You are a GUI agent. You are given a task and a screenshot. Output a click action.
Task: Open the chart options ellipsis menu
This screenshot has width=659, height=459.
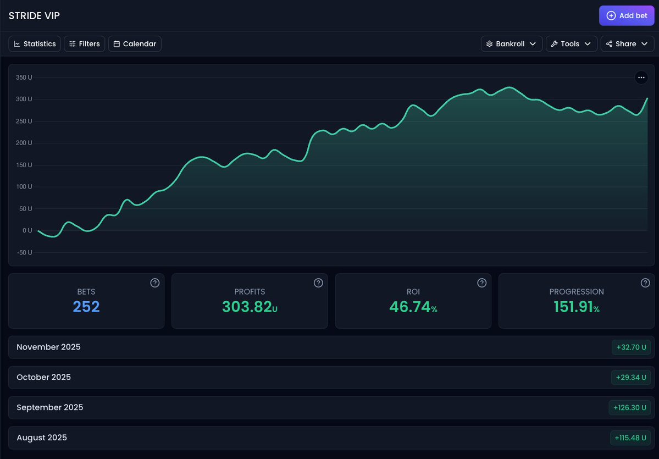[x=641, y=78]
